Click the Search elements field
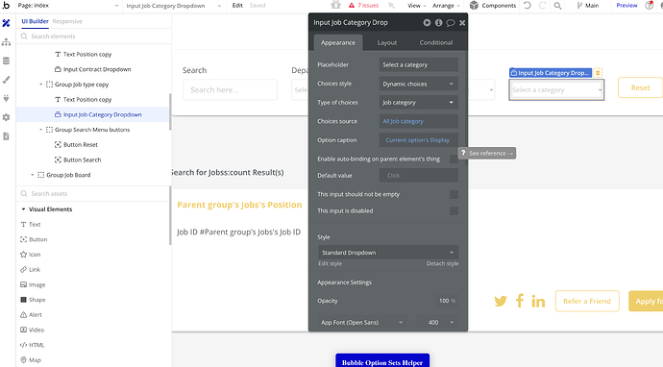The width and height of the screenshot is (663, 367). tap(94, 37)
